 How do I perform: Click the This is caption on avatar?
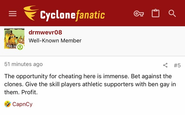pyautogui.click(x=11, y=46)
